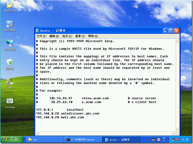Click on the text rhino.acme.com
The image size is (193, 144).
95,98
